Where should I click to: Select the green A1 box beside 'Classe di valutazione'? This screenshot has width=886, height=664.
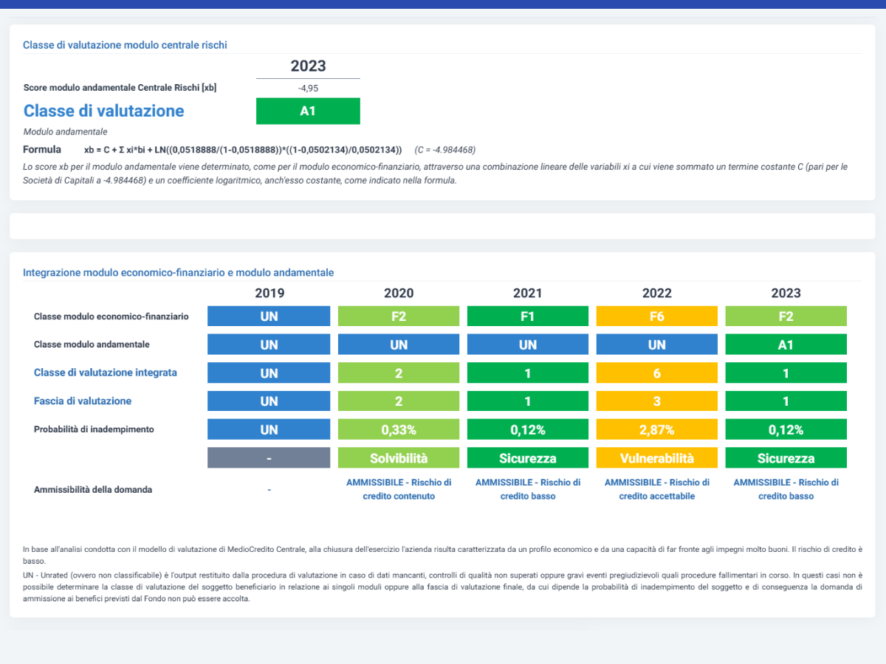pos(308,111)
